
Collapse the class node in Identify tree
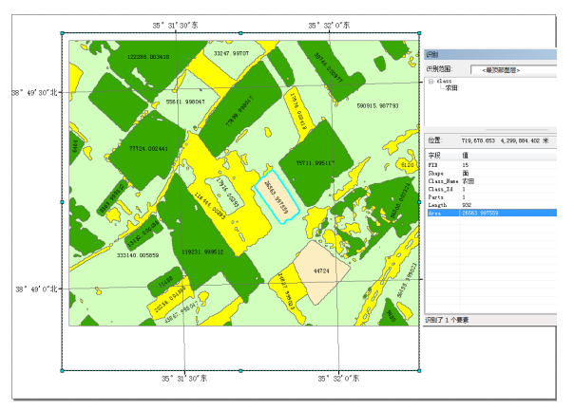pyautogui.click(x=430, y=82)
